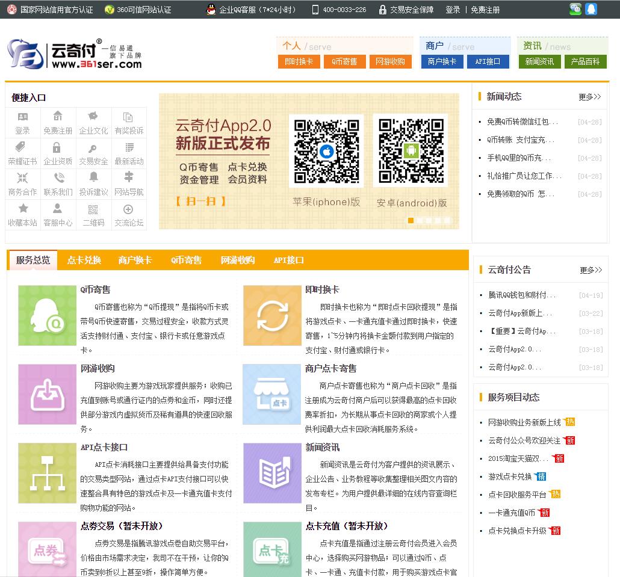Click the Android QR code image
Image resolution: width=620 pixels, height=577 pixels.
[410, 150]
